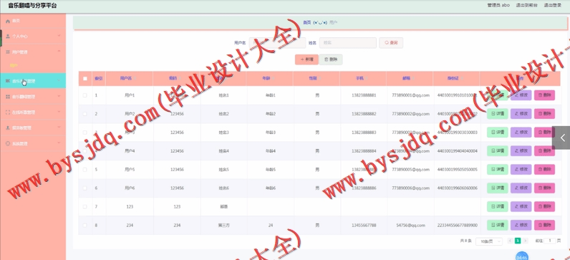Sort the table by 年龄 column
The height and width of the screenshot is (260, 570).
272,79
